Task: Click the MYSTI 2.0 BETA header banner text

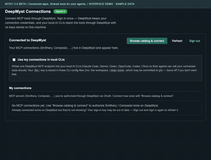Action: [70, 4]
